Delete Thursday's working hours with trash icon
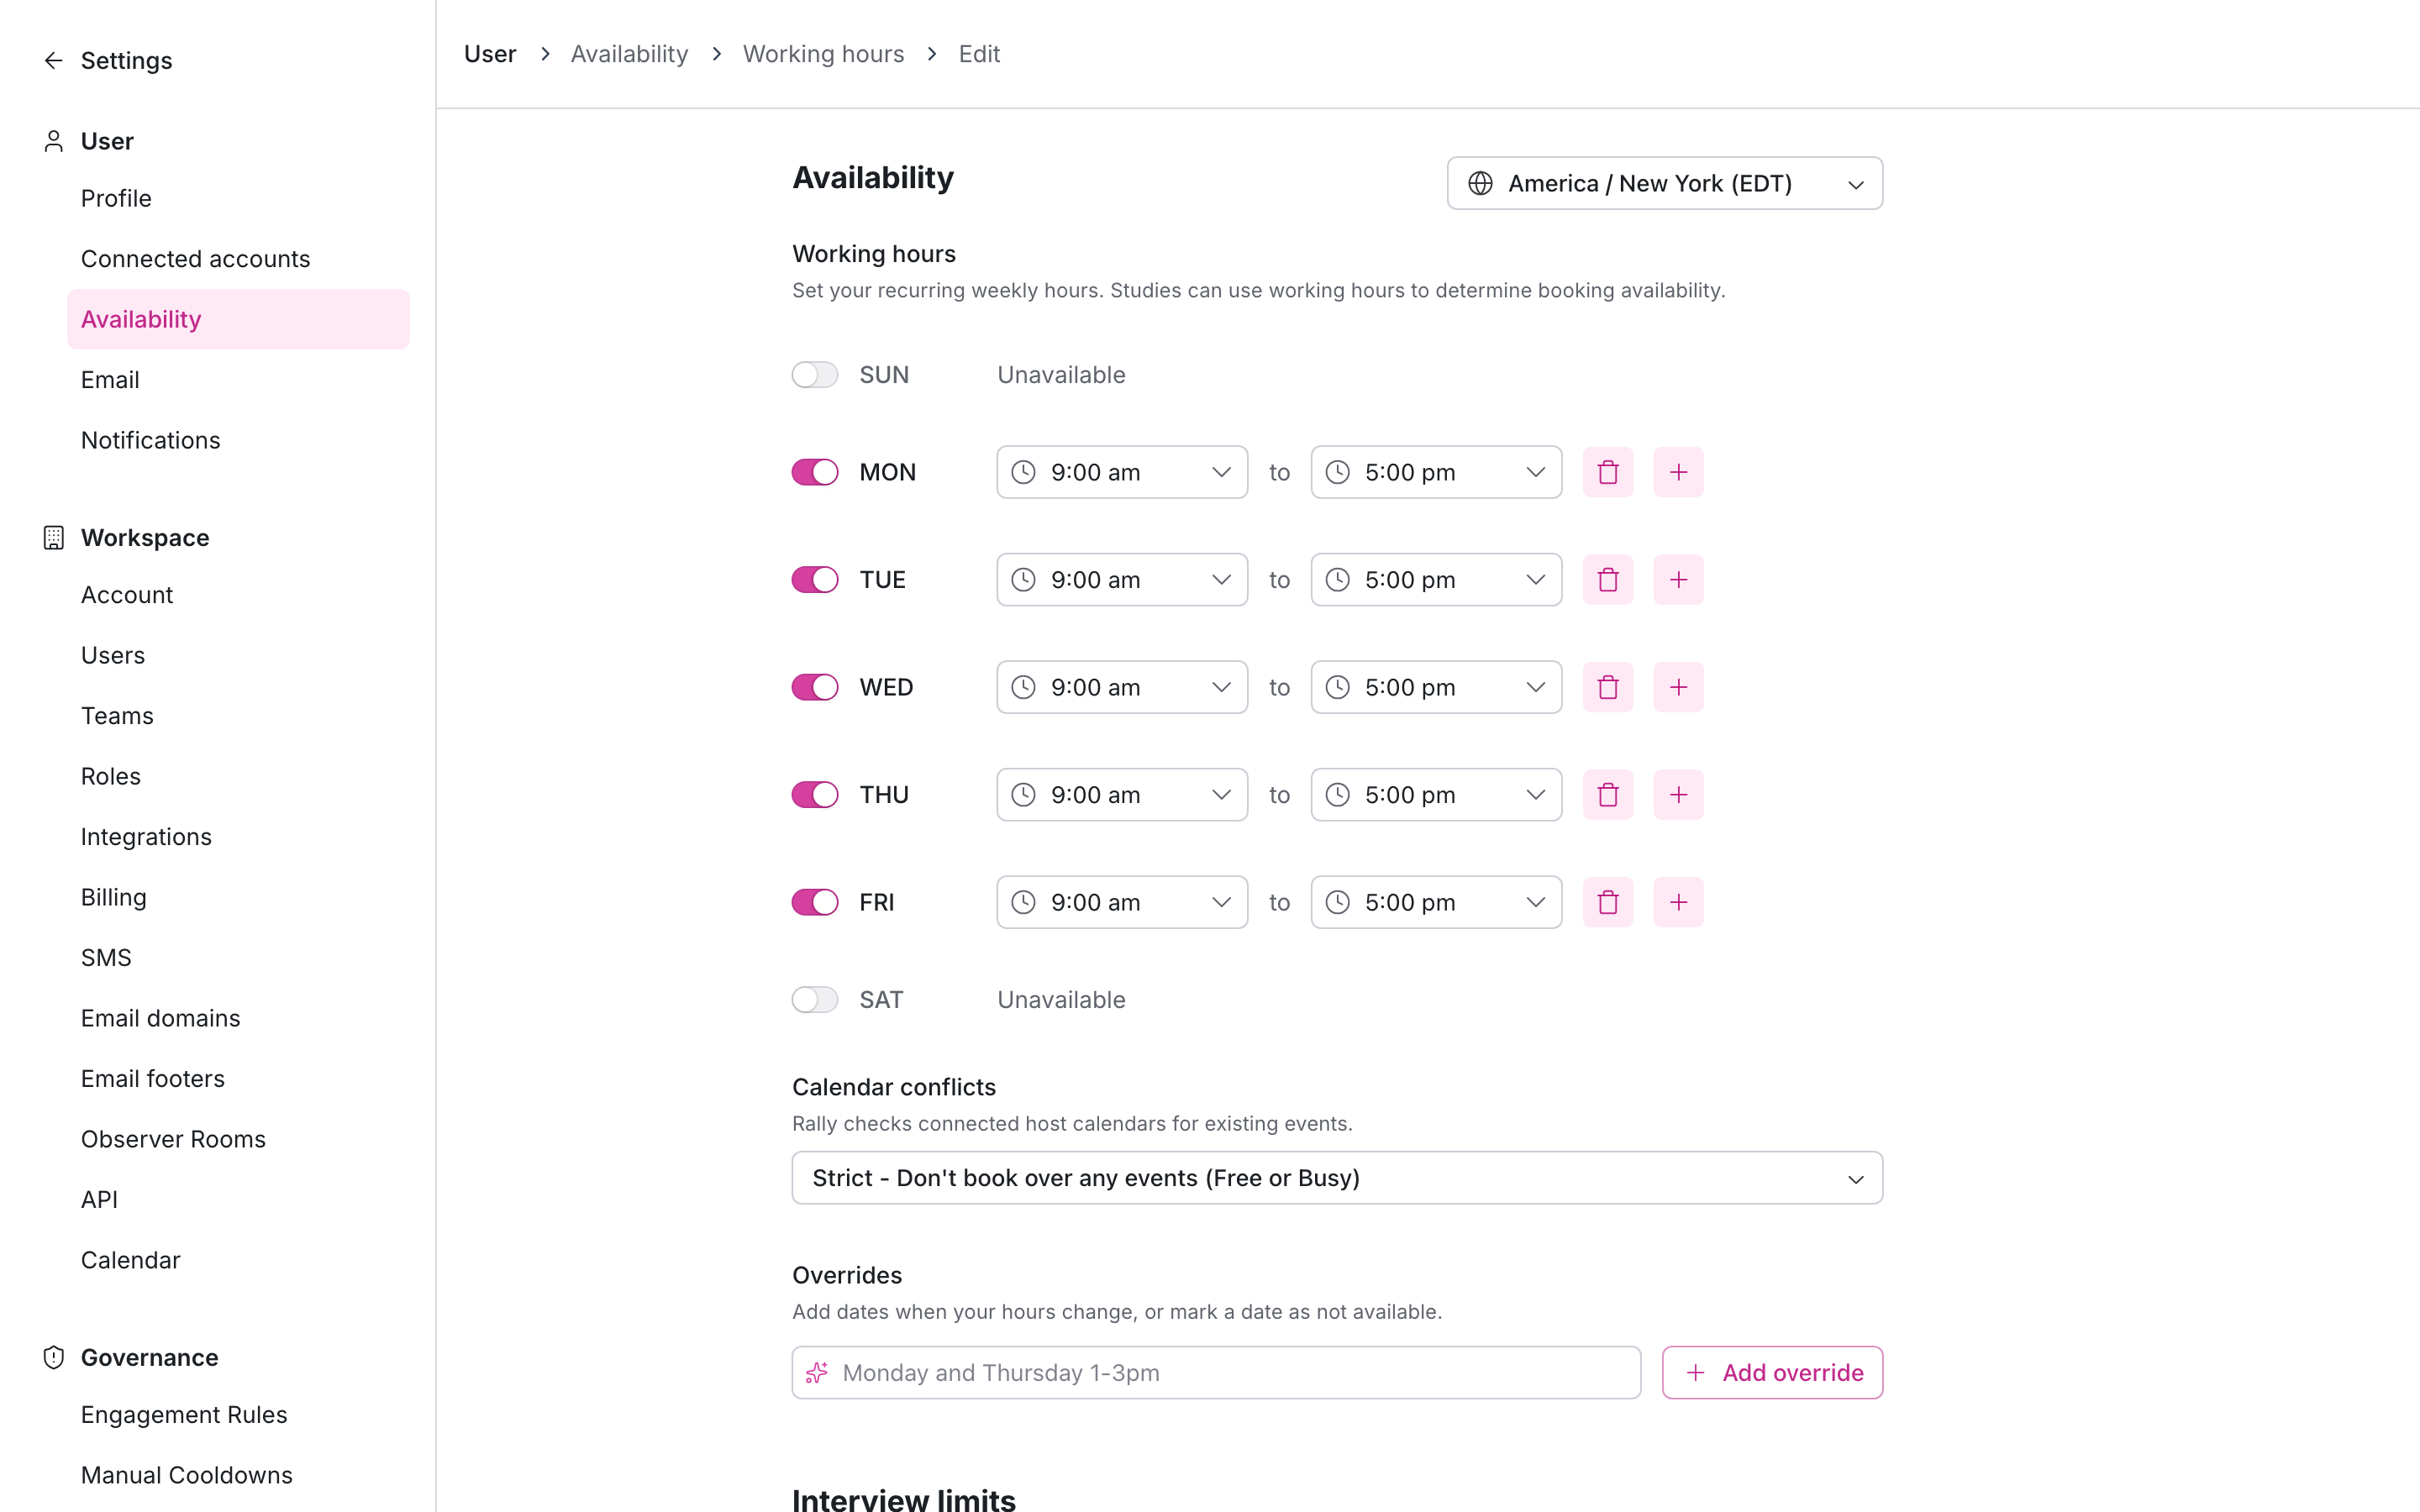This screenshot has height=1512, width=2420. point(1608,795)
